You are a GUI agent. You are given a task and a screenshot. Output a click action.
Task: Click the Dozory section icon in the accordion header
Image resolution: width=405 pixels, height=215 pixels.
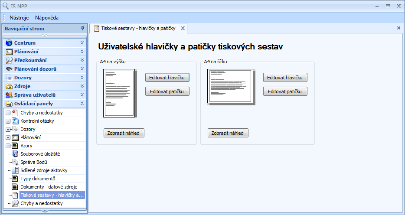[x=9, y=78]
